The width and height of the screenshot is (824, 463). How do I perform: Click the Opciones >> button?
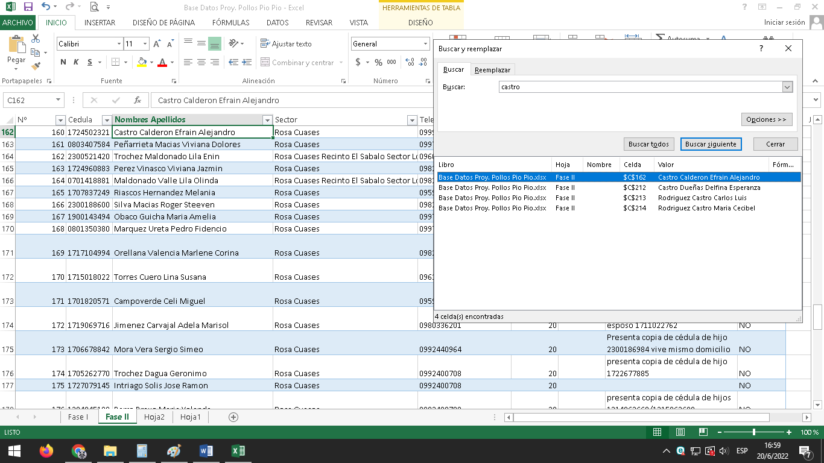point(766,119)
